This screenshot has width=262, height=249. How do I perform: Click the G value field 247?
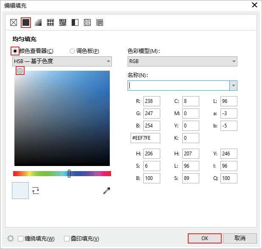click(x=151, y=113)
